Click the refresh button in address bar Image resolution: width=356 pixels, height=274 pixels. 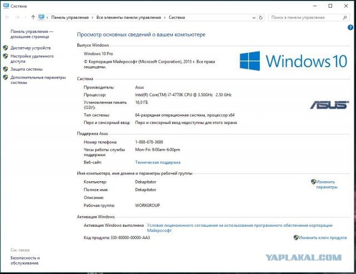pyautogui.click(x=261, y=17)
